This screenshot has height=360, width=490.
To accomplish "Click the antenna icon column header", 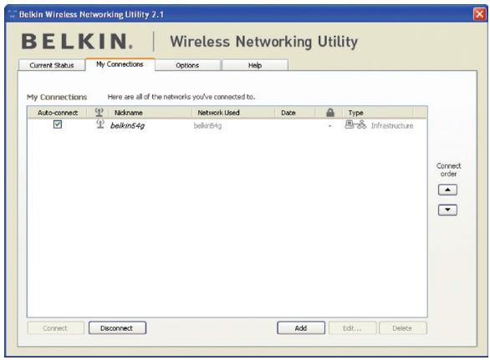I will pyautogui.click(x=99, y=112).
